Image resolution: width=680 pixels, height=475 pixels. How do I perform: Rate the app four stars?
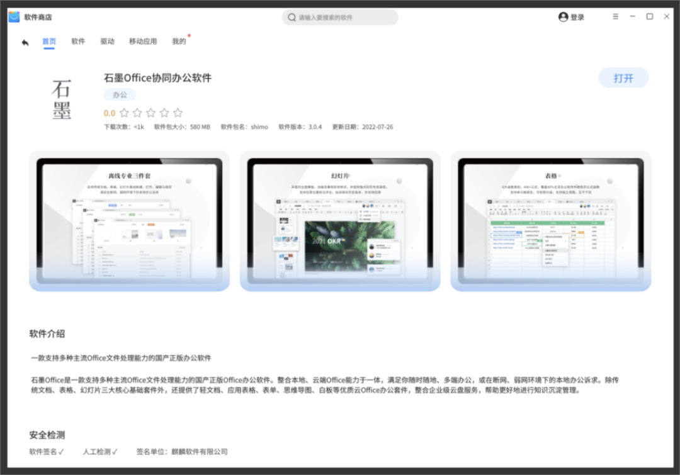click(164, 113)
